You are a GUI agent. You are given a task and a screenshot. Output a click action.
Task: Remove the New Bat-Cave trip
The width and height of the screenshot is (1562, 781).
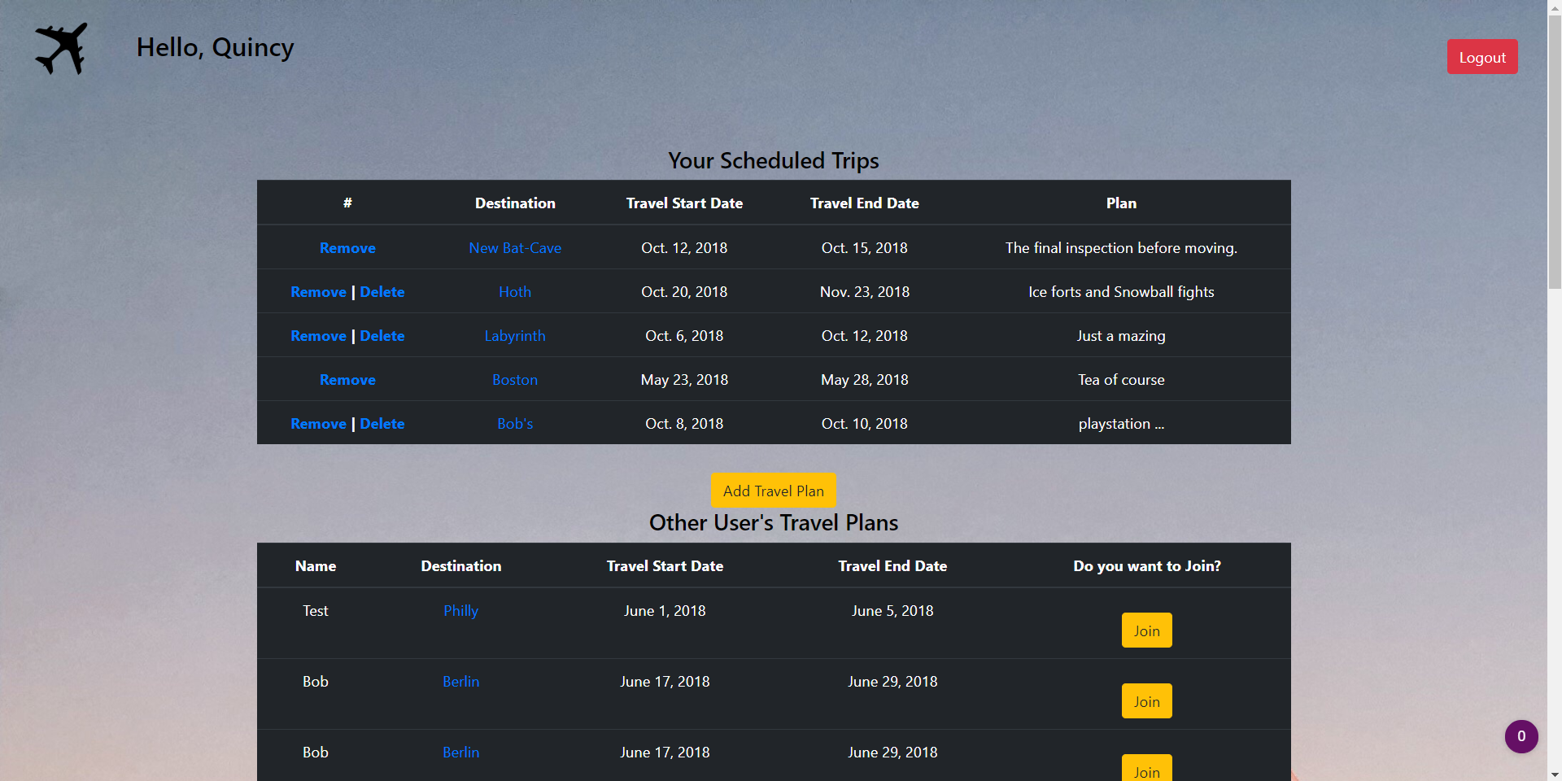tap(347, 248)
